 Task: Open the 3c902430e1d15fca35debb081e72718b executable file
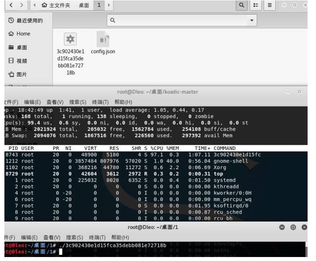pyautogui.click(x=70, y=40)
